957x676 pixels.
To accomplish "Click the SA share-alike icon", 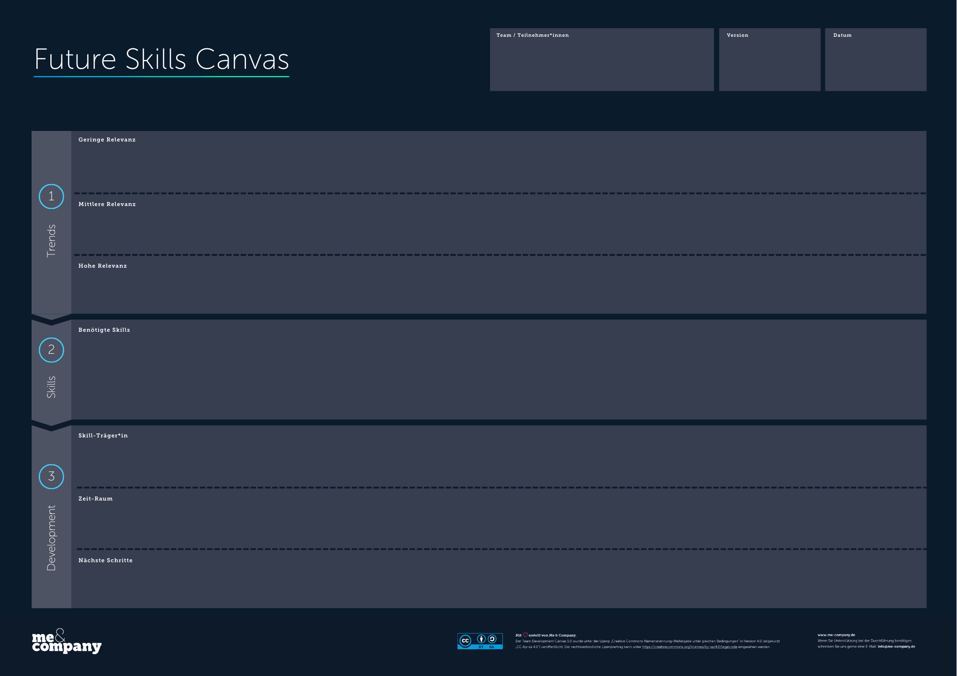I will pos(491,639).
